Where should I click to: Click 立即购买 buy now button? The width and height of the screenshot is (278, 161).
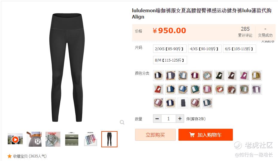pos(155,135)
